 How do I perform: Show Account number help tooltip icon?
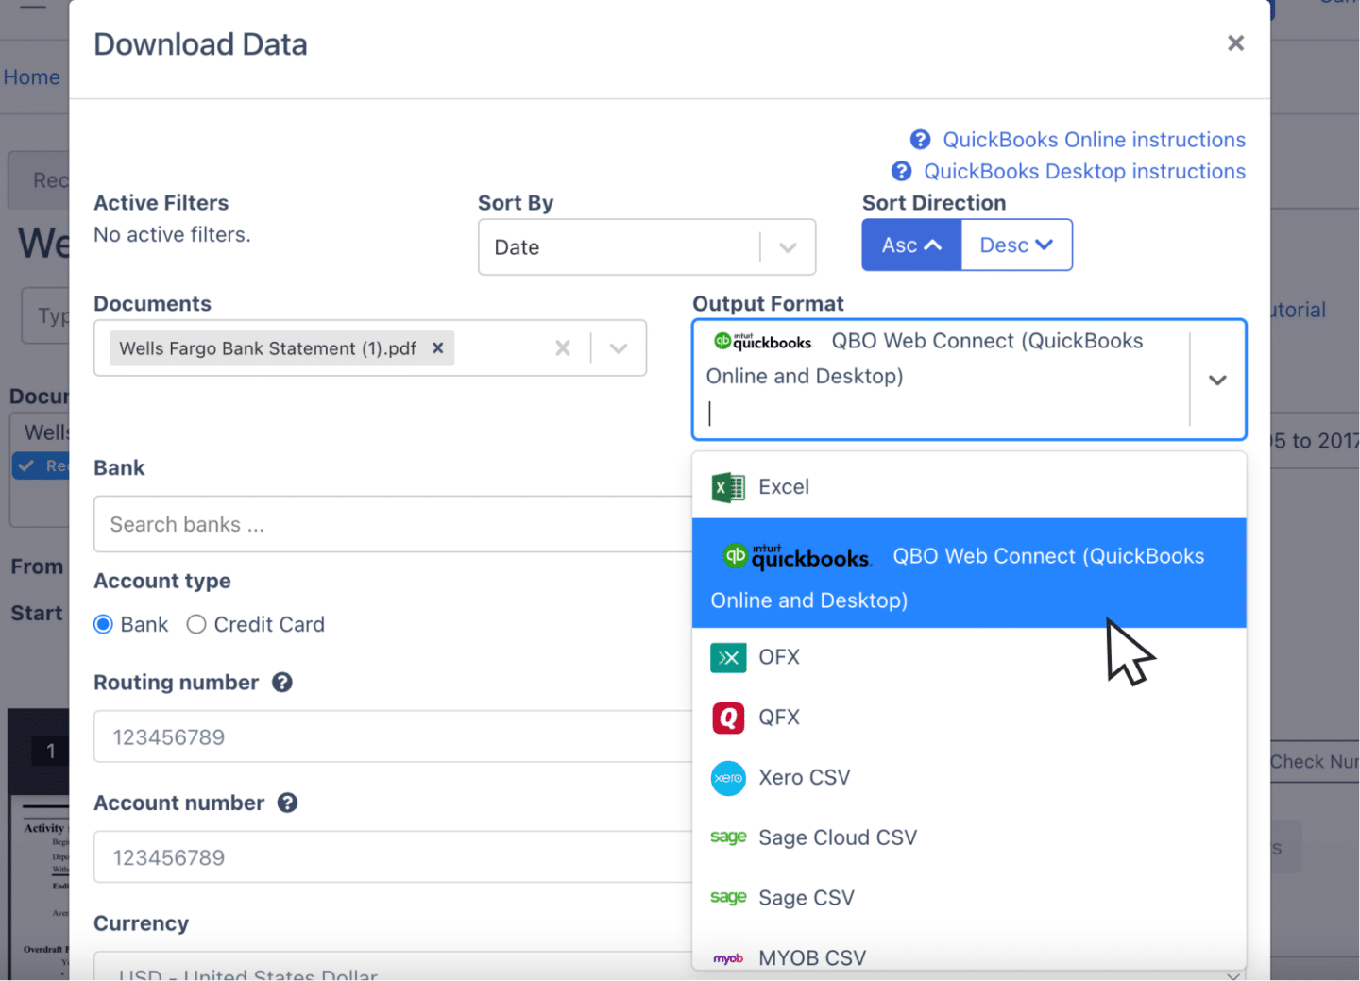click(288, 803)
